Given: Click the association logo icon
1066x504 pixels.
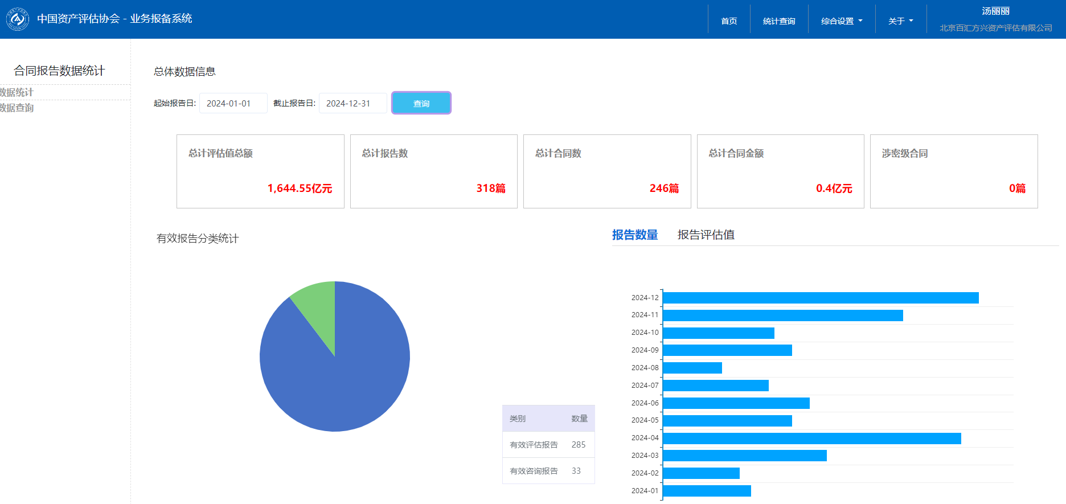Looking at the screenshot, I should coord(18,19).
